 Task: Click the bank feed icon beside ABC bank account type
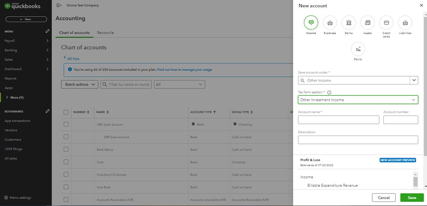tap(193, 124)
